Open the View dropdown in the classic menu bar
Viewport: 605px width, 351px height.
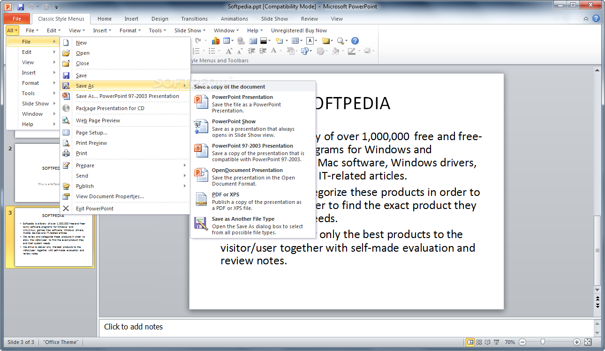77,30
